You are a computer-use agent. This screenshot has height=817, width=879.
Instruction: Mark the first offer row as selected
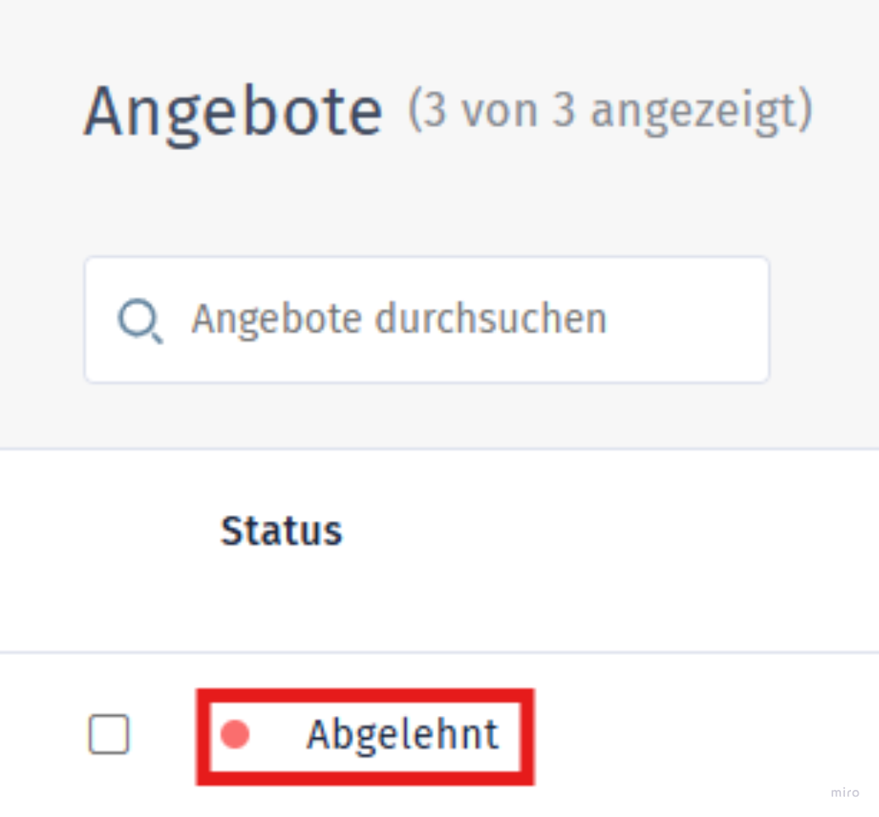108,734
